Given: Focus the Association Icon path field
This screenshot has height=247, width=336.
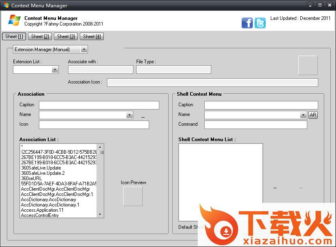Looking at the screenshot, I should tap(212, 83).
